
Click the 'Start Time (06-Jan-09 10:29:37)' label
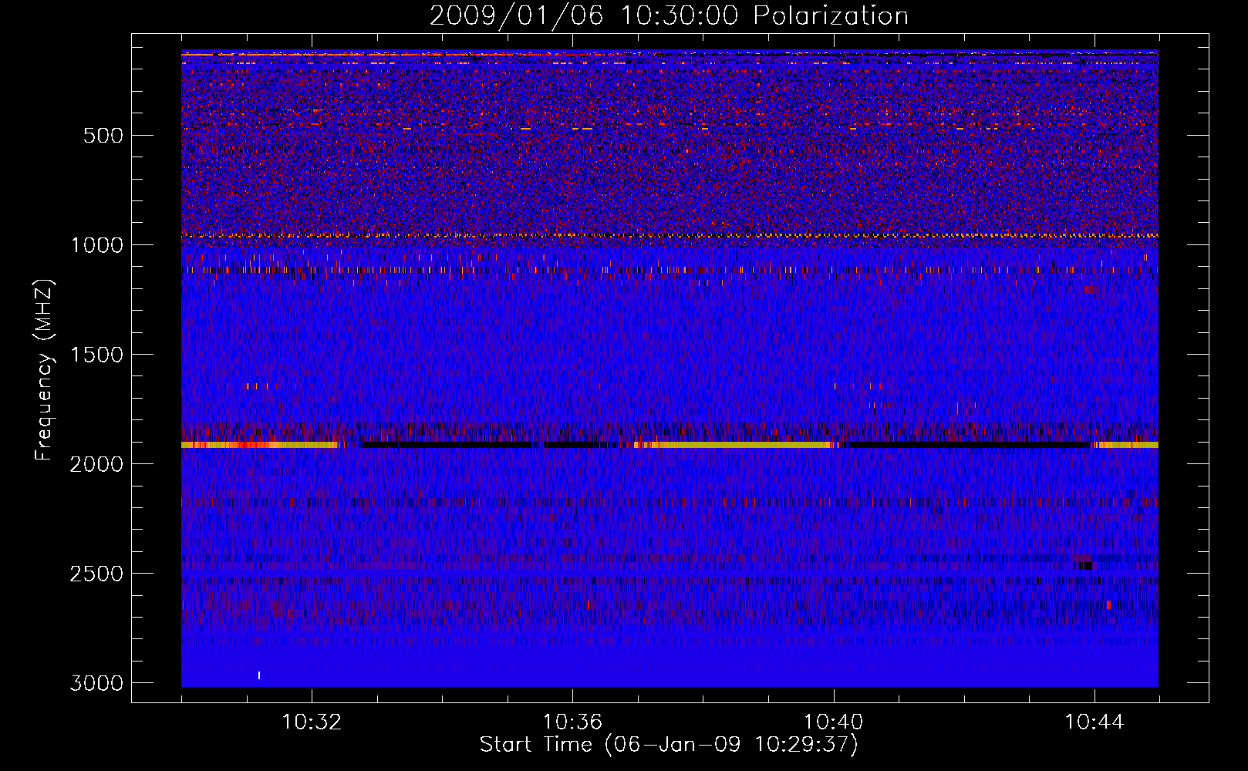tap(669, 745)
